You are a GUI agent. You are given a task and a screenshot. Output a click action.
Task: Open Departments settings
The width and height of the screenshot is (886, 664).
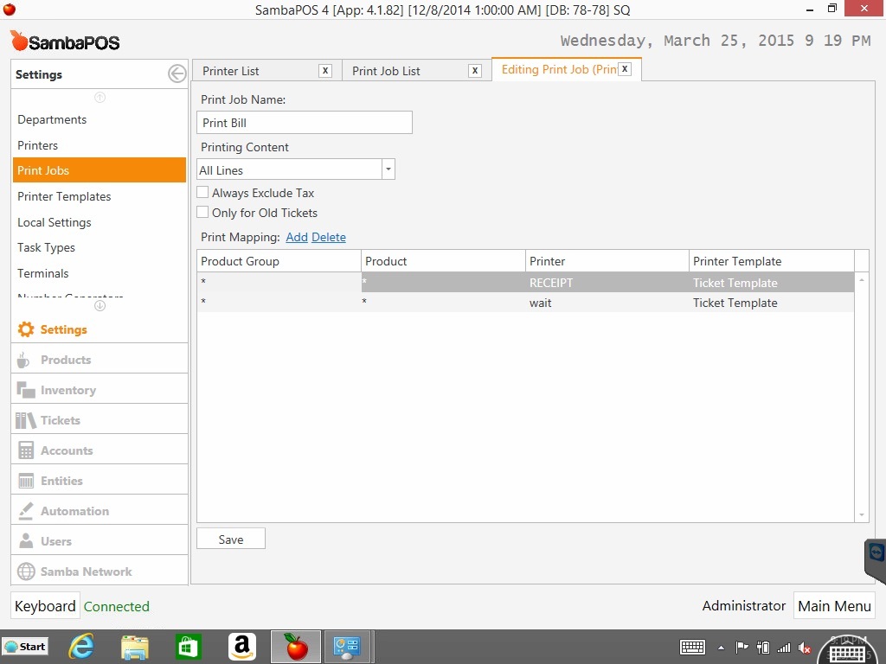coord(52,119)
